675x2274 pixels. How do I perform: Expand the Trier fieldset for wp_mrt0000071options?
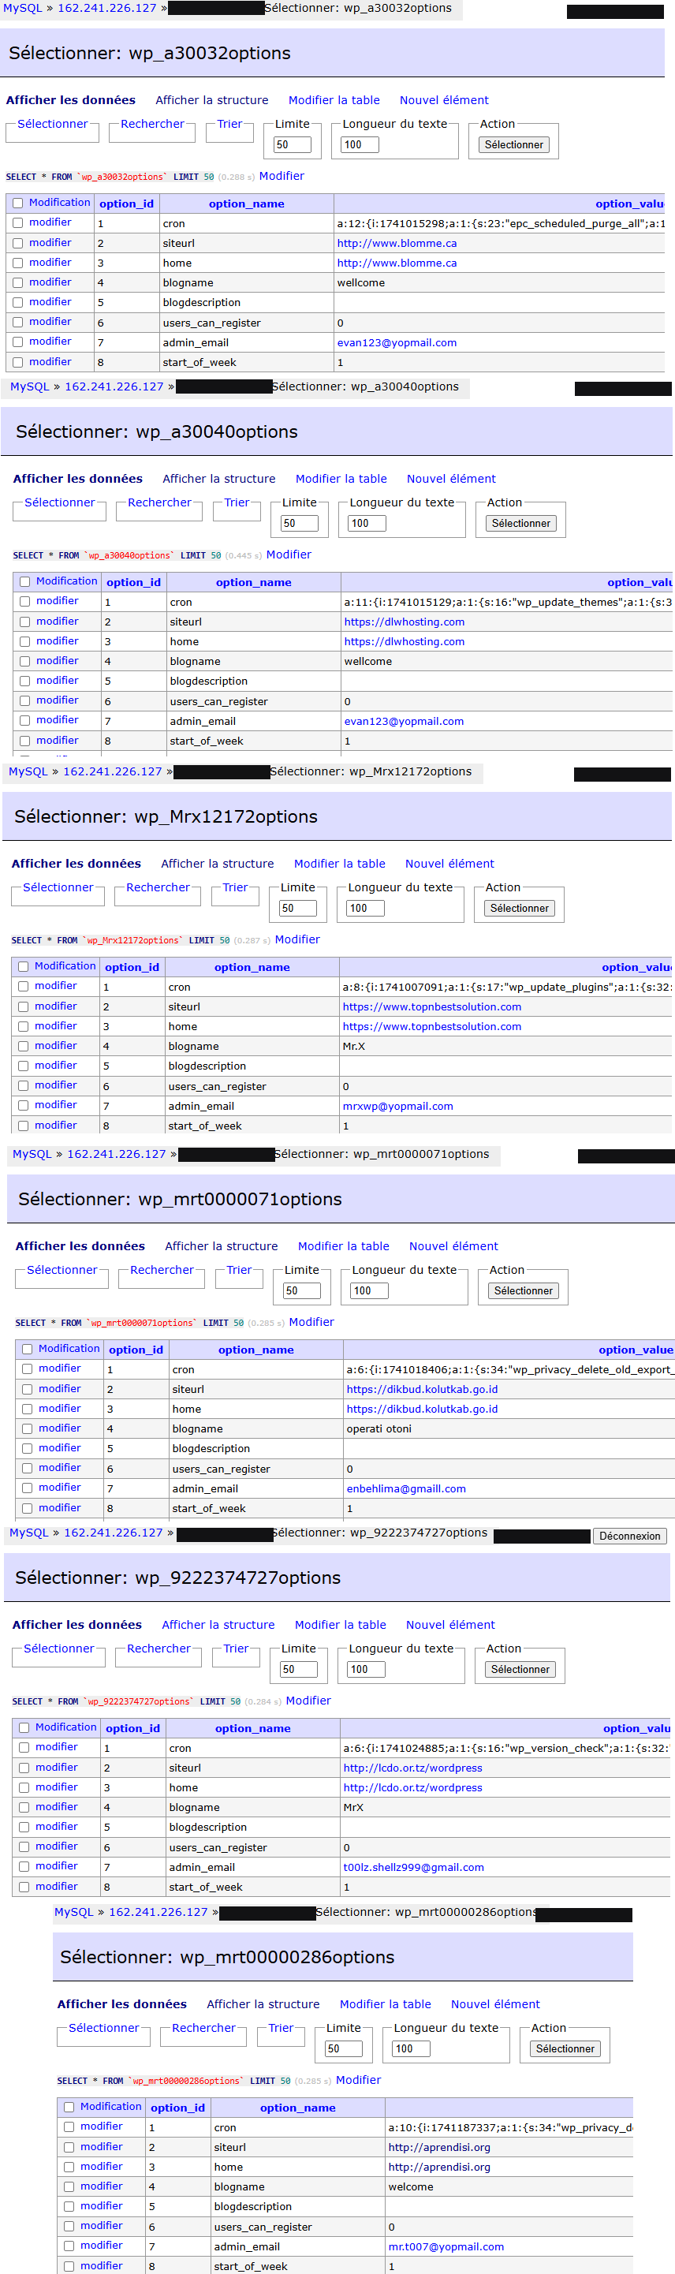tap(239, 1269)
